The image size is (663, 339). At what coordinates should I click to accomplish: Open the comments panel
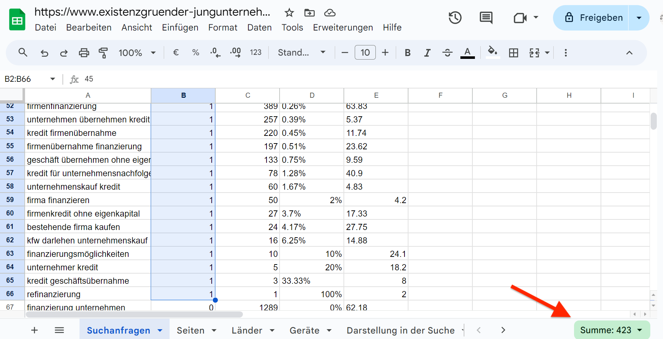coord(486,18)
